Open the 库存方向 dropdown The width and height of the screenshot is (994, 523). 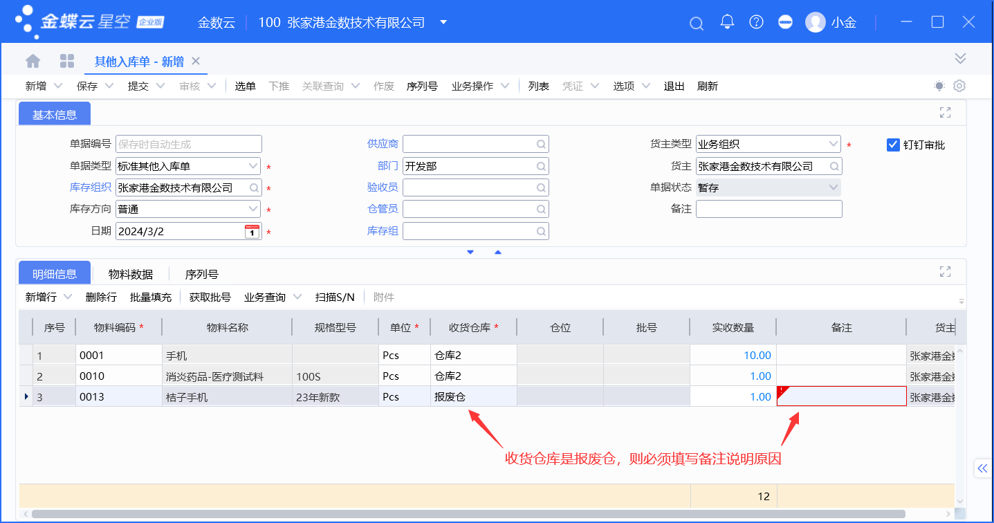click(x=252, y=209)
